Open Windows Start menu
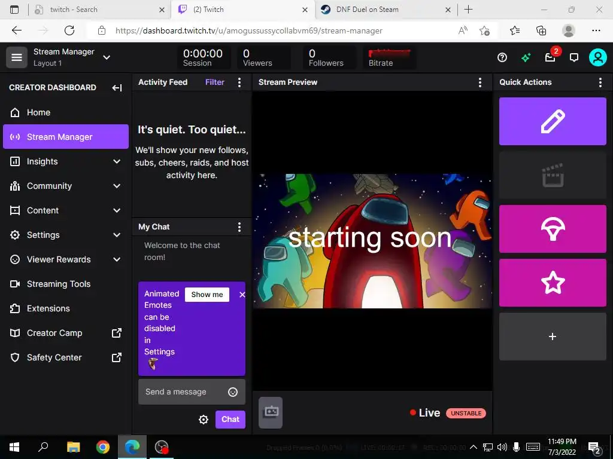Image resolution: width=613 pixels, height=459 pixels. coord(14,447)
